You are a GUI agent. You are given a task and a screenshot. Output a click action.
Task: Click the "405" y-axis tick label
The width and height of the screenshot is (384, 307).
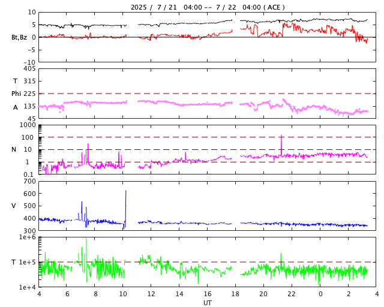click(29, 69)
